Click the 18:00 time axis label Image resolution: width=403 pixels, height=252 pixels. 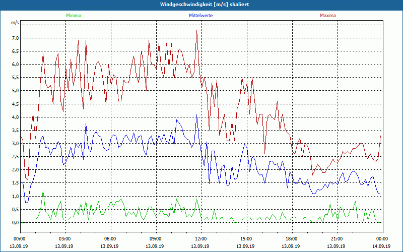click(291, 238)
